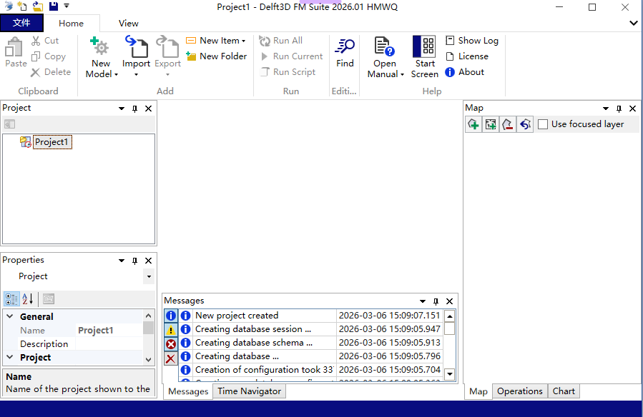
Task: Click the remove layer icon in Map panel
Action: pyautogui.click(x=507, y=124)
